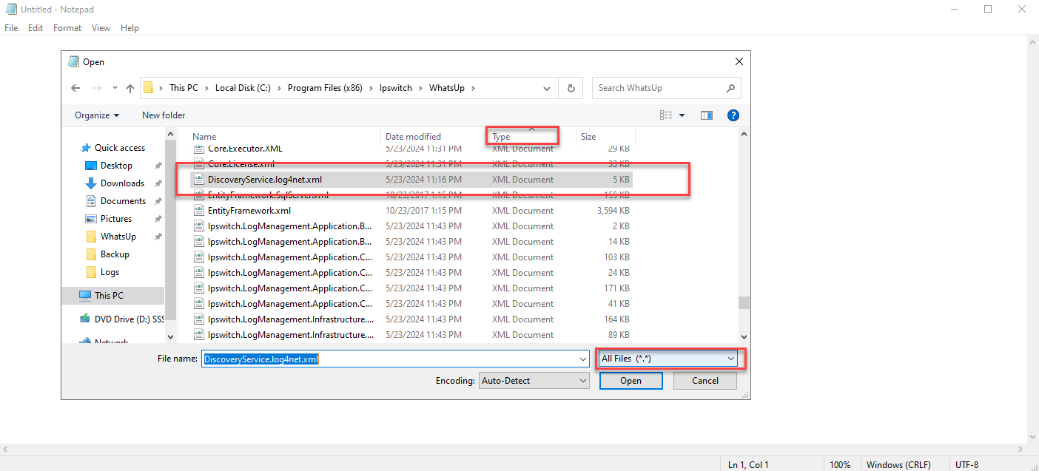Click the back navigation arrow
The width and height of the screenshot is (1039, 471).
pyautogui.click(x=75, y=87)
